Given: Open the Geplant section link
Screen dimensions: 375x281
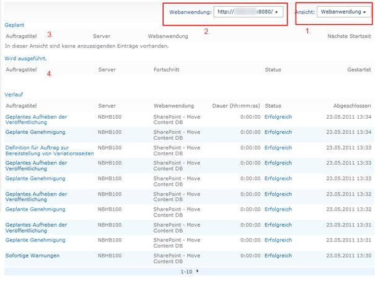Looking at the screenshot, I should click(x=15, y=25).
